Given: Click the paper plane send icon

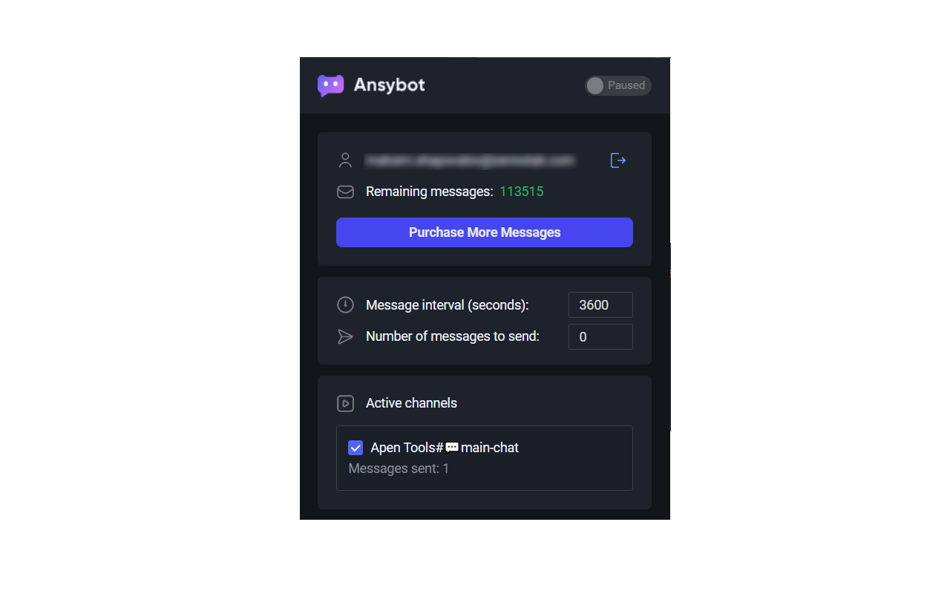Looking at the screenshot, I should coord(345,337).
